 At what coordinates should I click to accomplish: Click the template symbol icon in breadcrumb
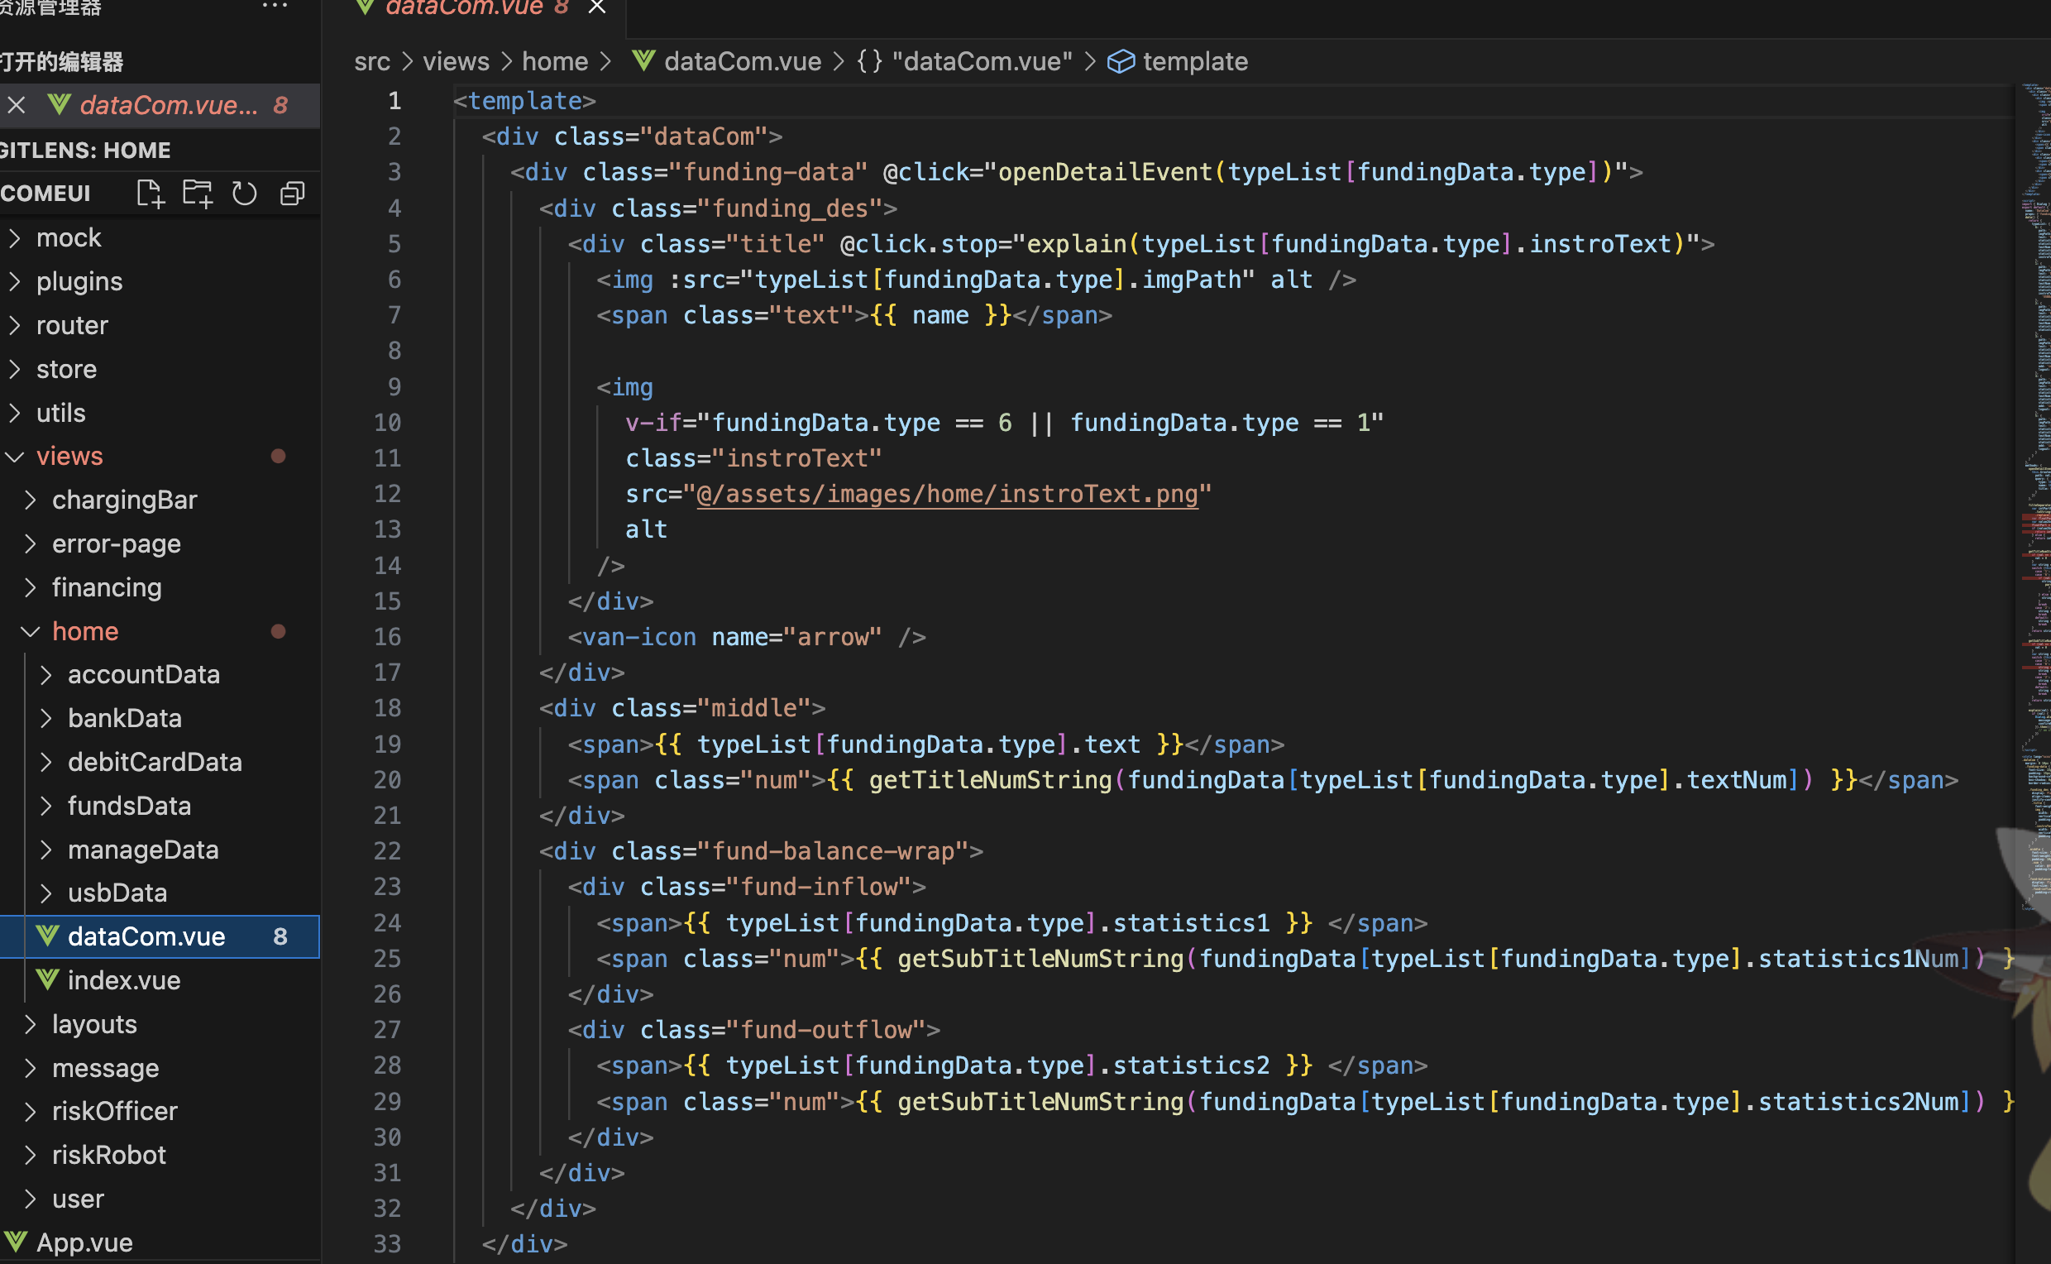(x=1121, y=62)
